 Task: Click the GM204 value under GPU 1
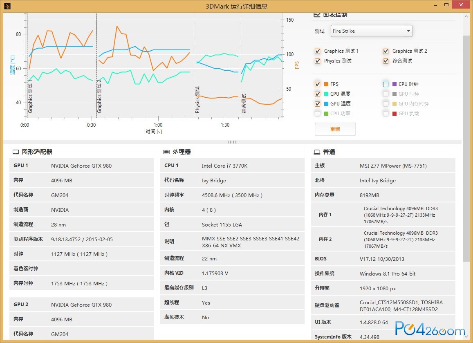60,195
